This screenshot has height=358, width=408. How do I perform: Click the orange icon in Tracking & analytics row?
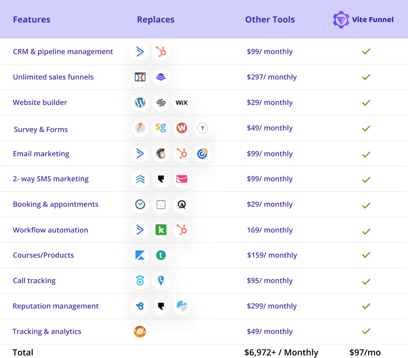click(140, 332)
